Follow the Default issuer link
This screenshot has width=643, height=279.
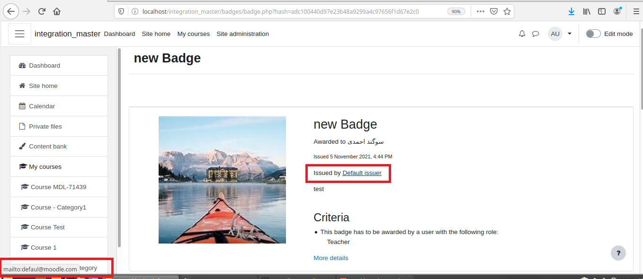[x=362, y=173]
